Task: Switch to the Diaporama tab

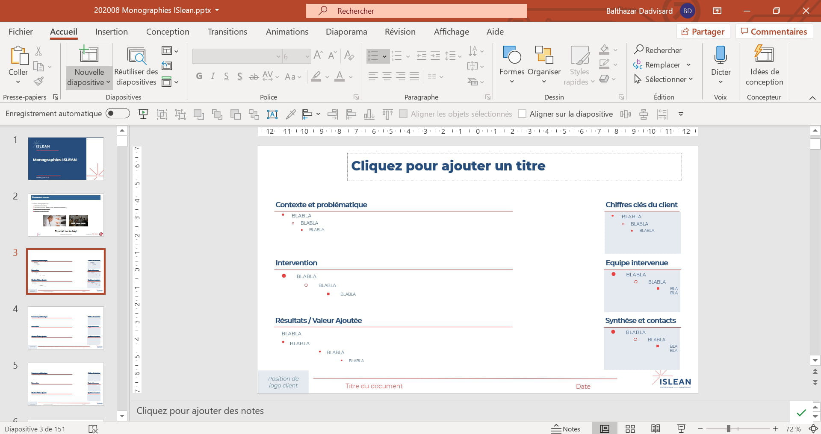Action: [346, 32]
